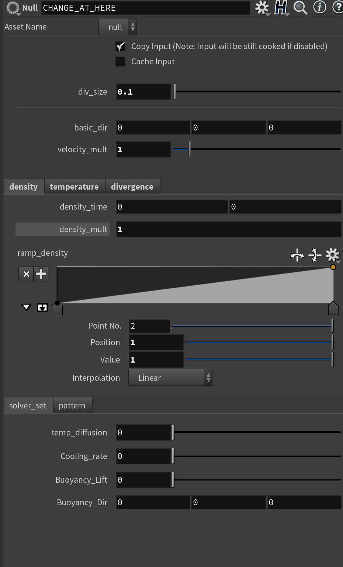Click the orange ramp point handle
This screenshot has height=567, width=343.
click(x=333, y=267)
